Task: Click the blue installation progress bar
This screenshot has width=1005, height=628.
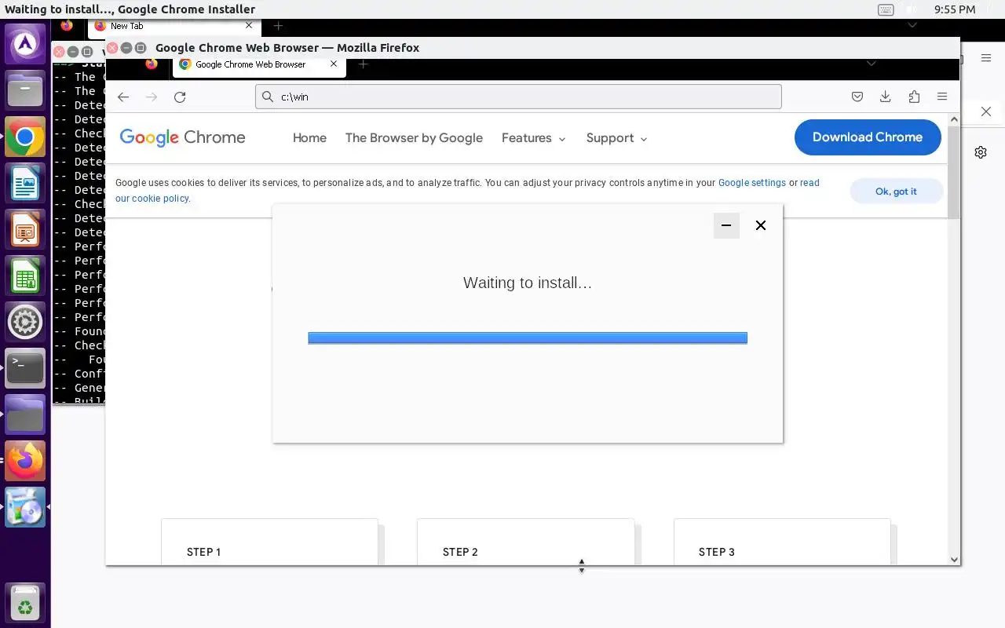Action: coord(528,338)
